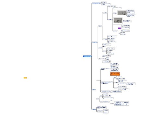159x115 pixels.
Task: Select the third main branch from the root
Action: [x=94, y=90]
